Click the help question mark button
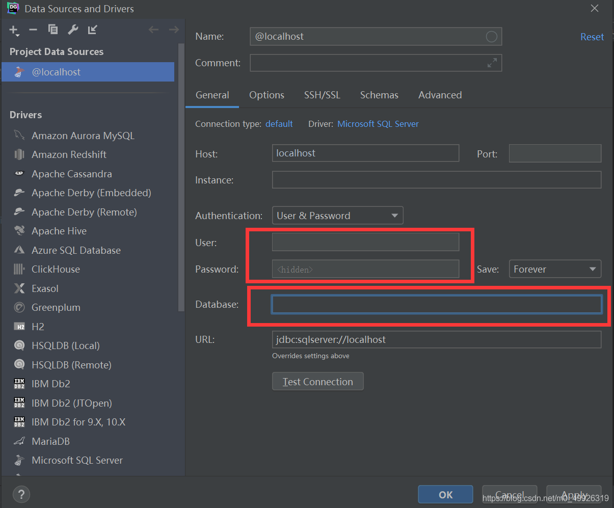614x508 pixels. click(x=21, y=494)
